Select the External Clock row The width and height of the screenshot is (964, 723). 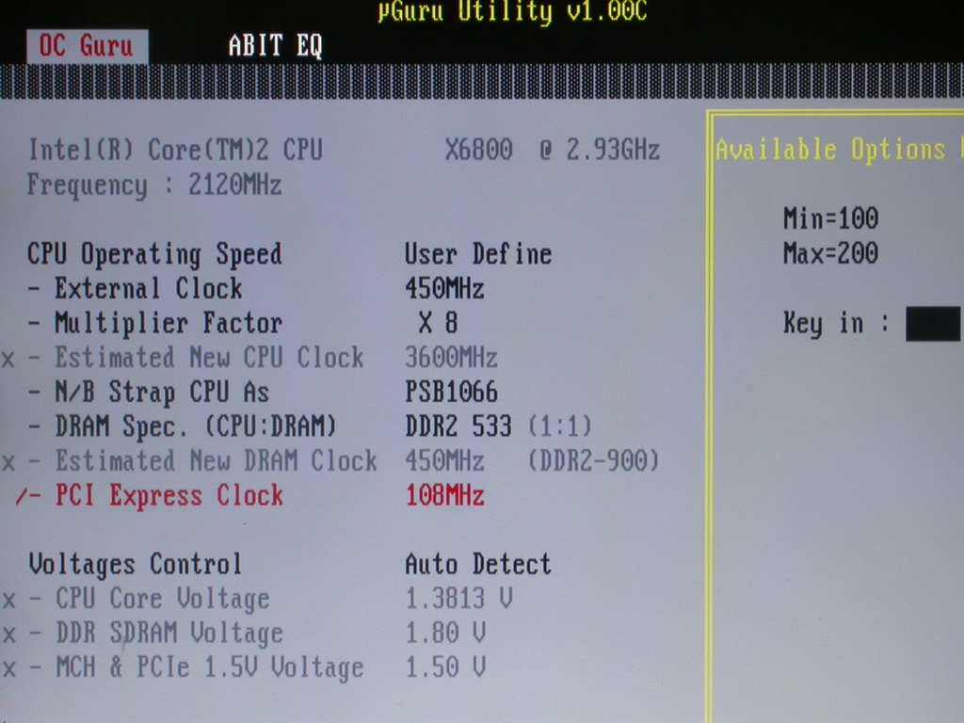pos(136,288)
